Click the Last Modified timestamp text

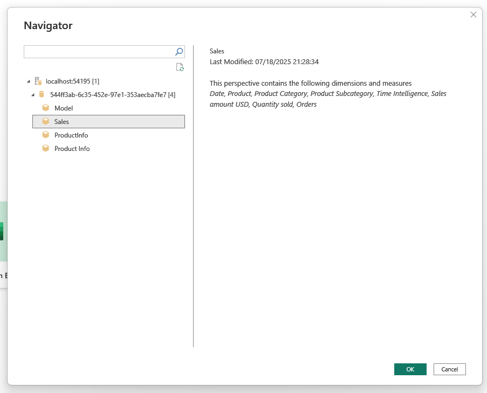click(264, 62)
